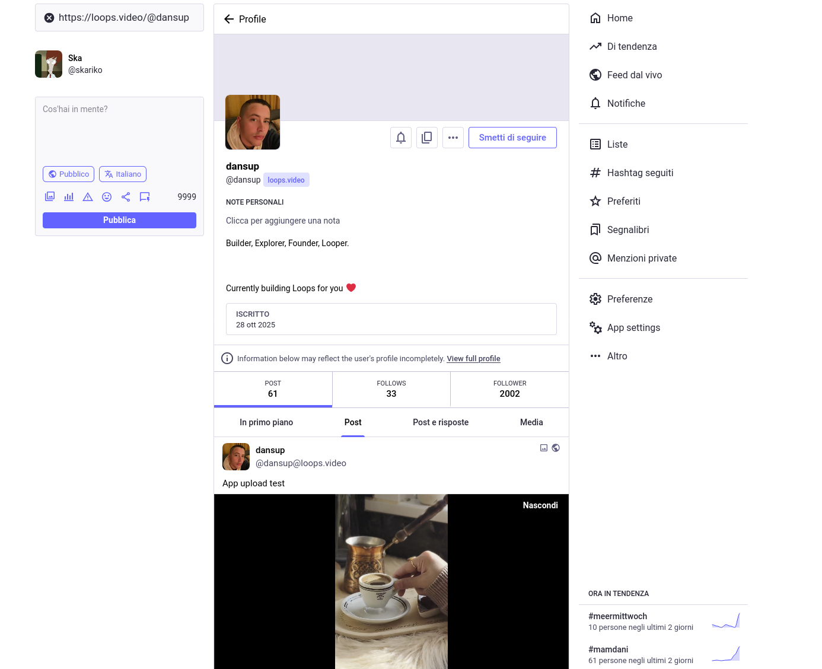Viewport: 822px width, 669px height.
Task: Switch to the Media tab
Action: click(x=531, y=422)
